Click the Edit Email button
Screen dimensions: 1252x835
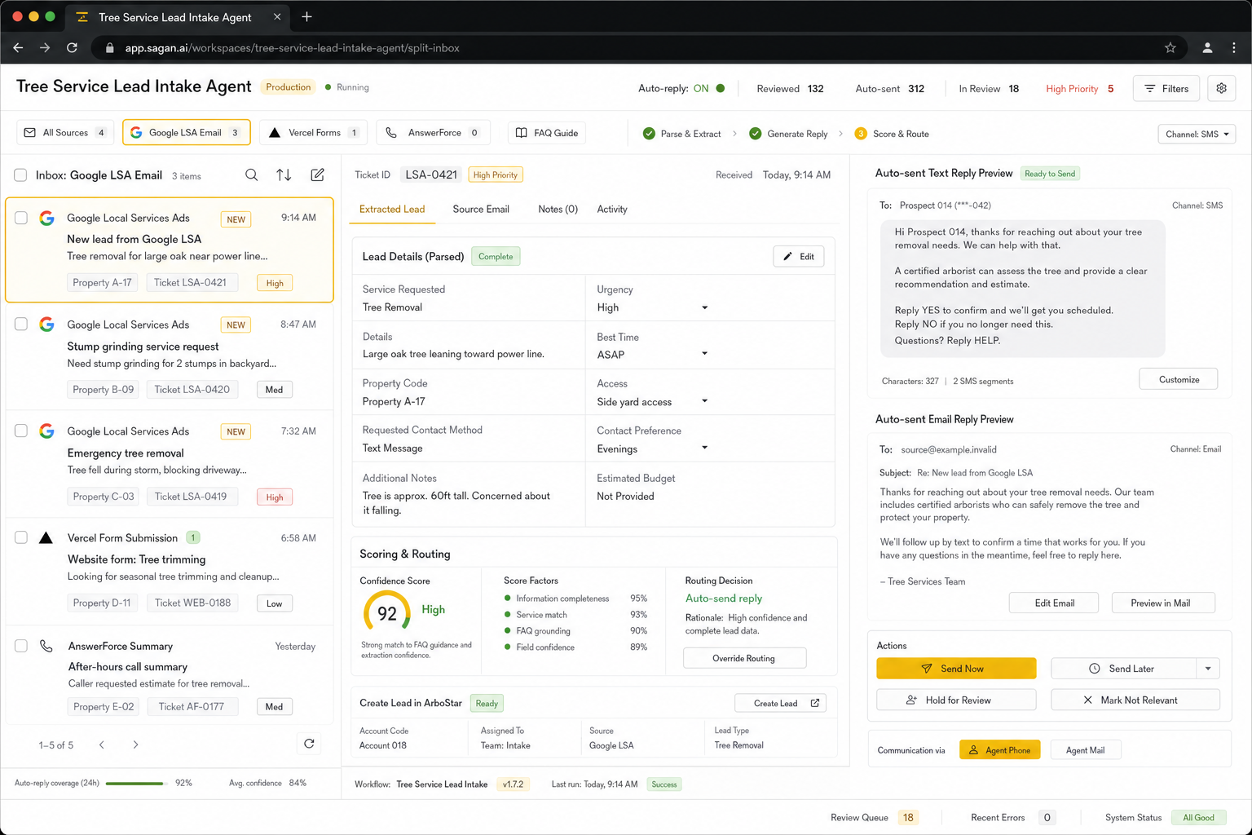pyautogui.click(x=1054, y=603)
